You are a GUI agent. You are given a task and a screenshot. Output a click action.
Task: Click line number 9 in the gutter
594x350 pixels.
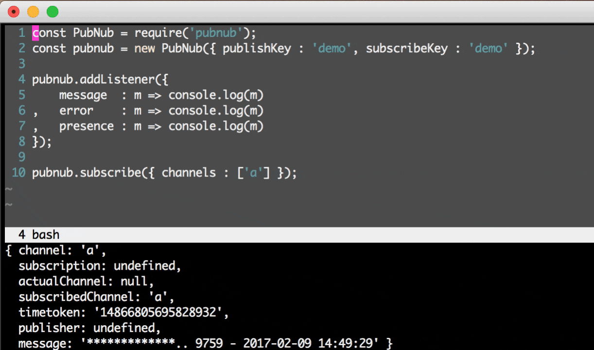pos(21,157)
